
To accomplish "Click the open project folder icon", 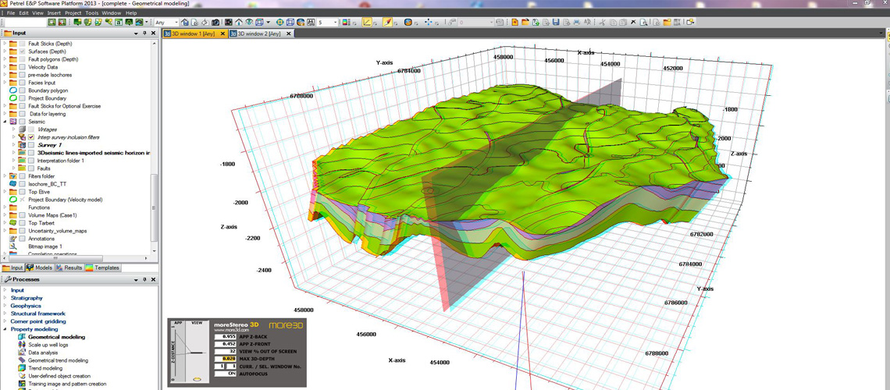I will tap(525, 22).
